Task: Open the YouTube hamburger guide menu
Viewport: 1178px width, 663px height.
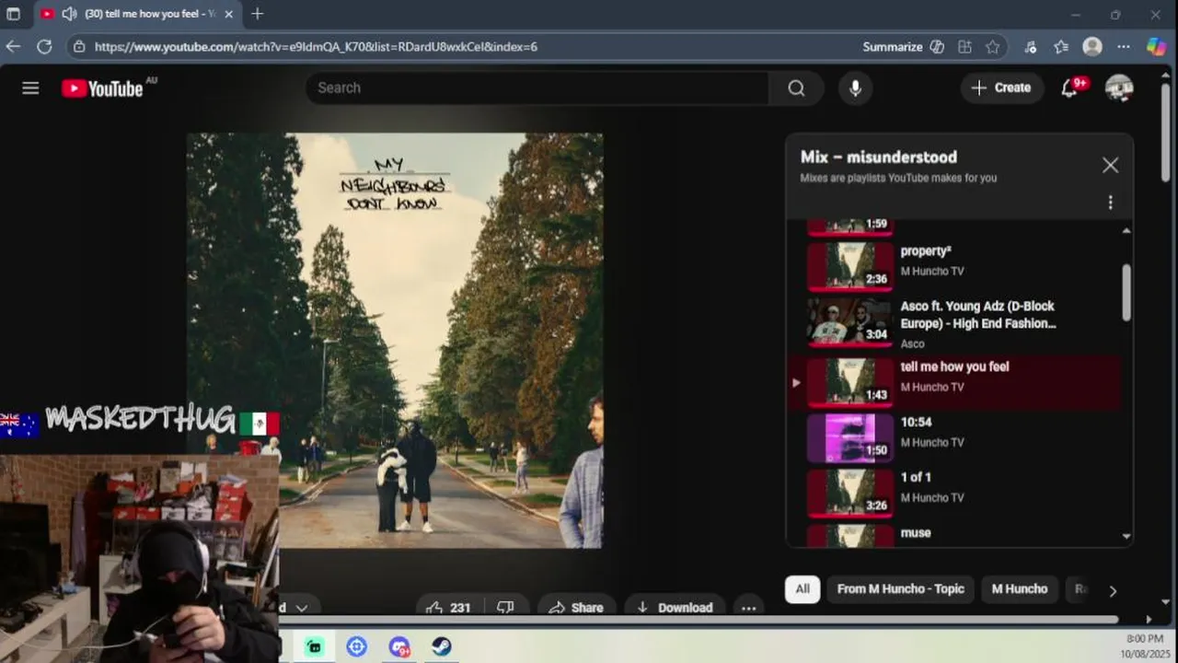Action: click(x=30, y=87)
